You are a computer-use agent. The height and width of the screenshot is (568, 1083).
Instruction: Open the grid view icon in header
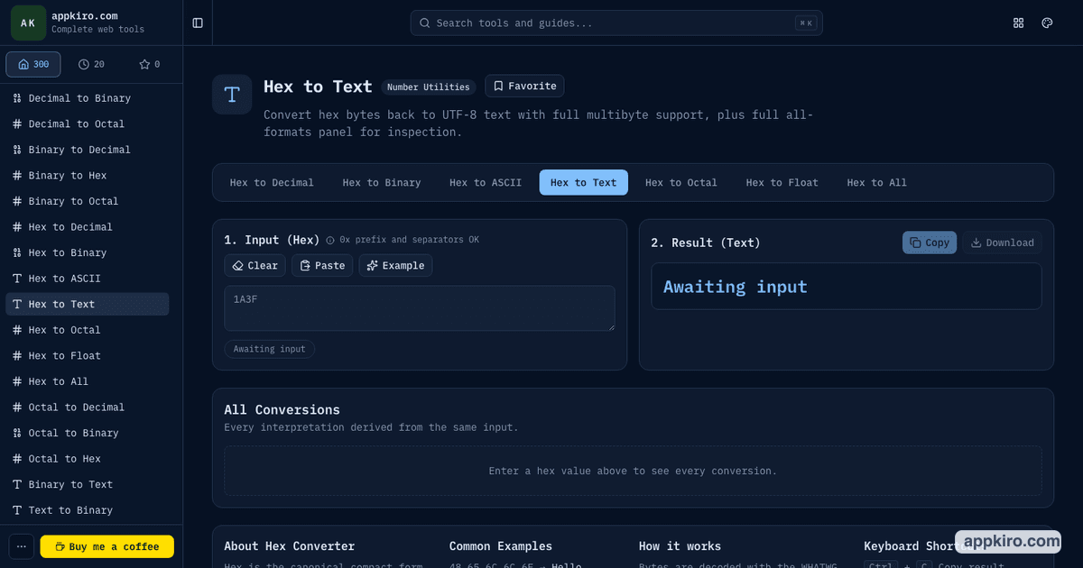point(1019,23)
